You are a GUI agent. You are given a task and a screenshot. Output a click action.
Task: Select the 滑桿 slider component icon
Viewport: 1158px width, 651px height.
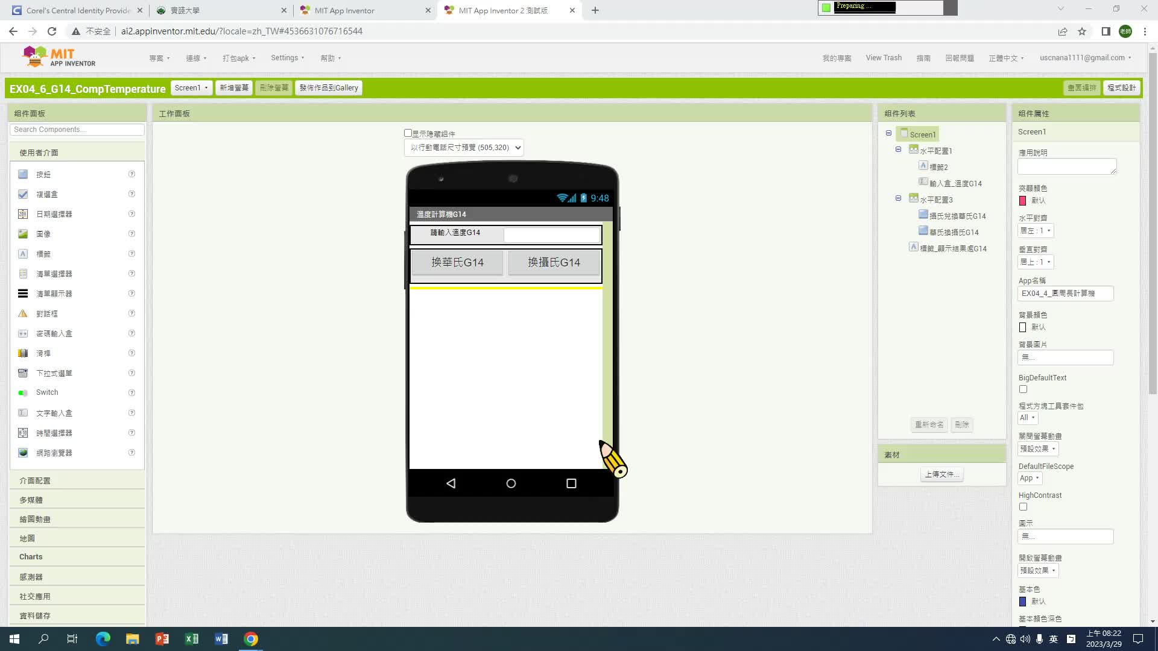23,353
